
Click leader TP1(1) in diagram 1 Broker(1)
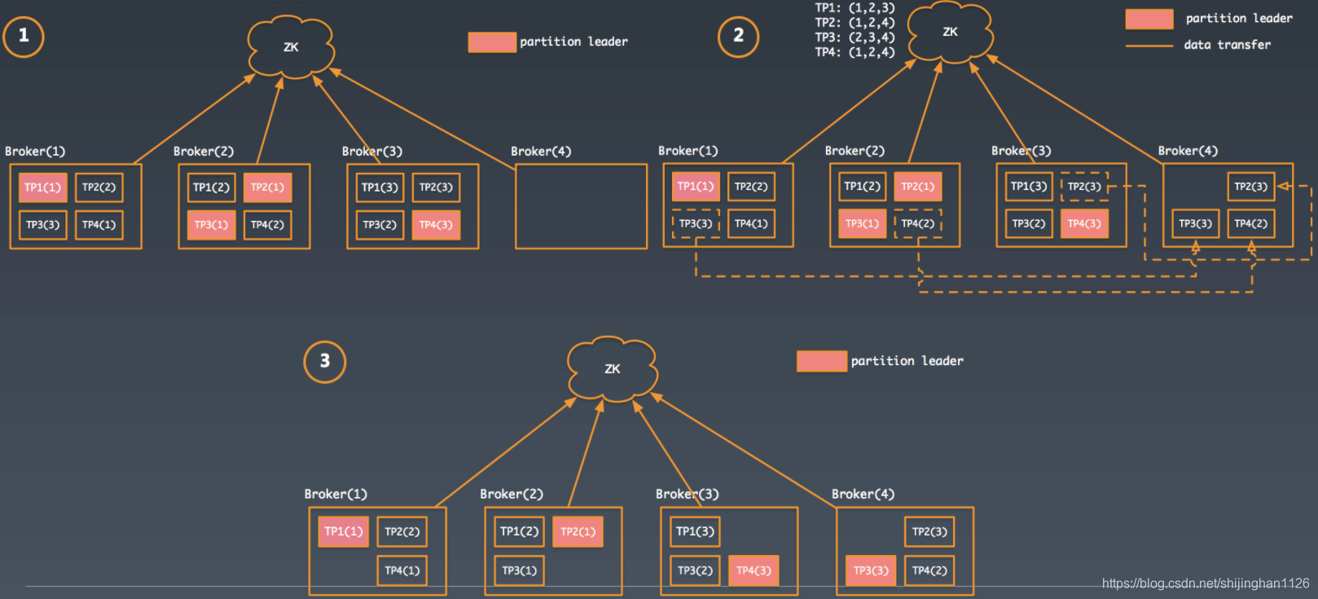click(x=43, y=187)
